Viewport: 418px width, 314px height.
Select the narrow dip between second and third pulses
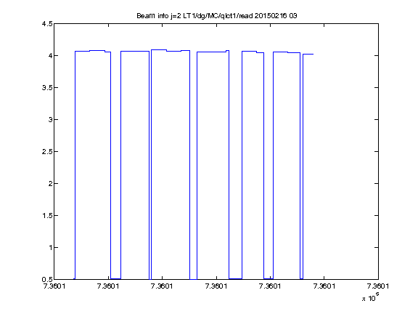150,165
